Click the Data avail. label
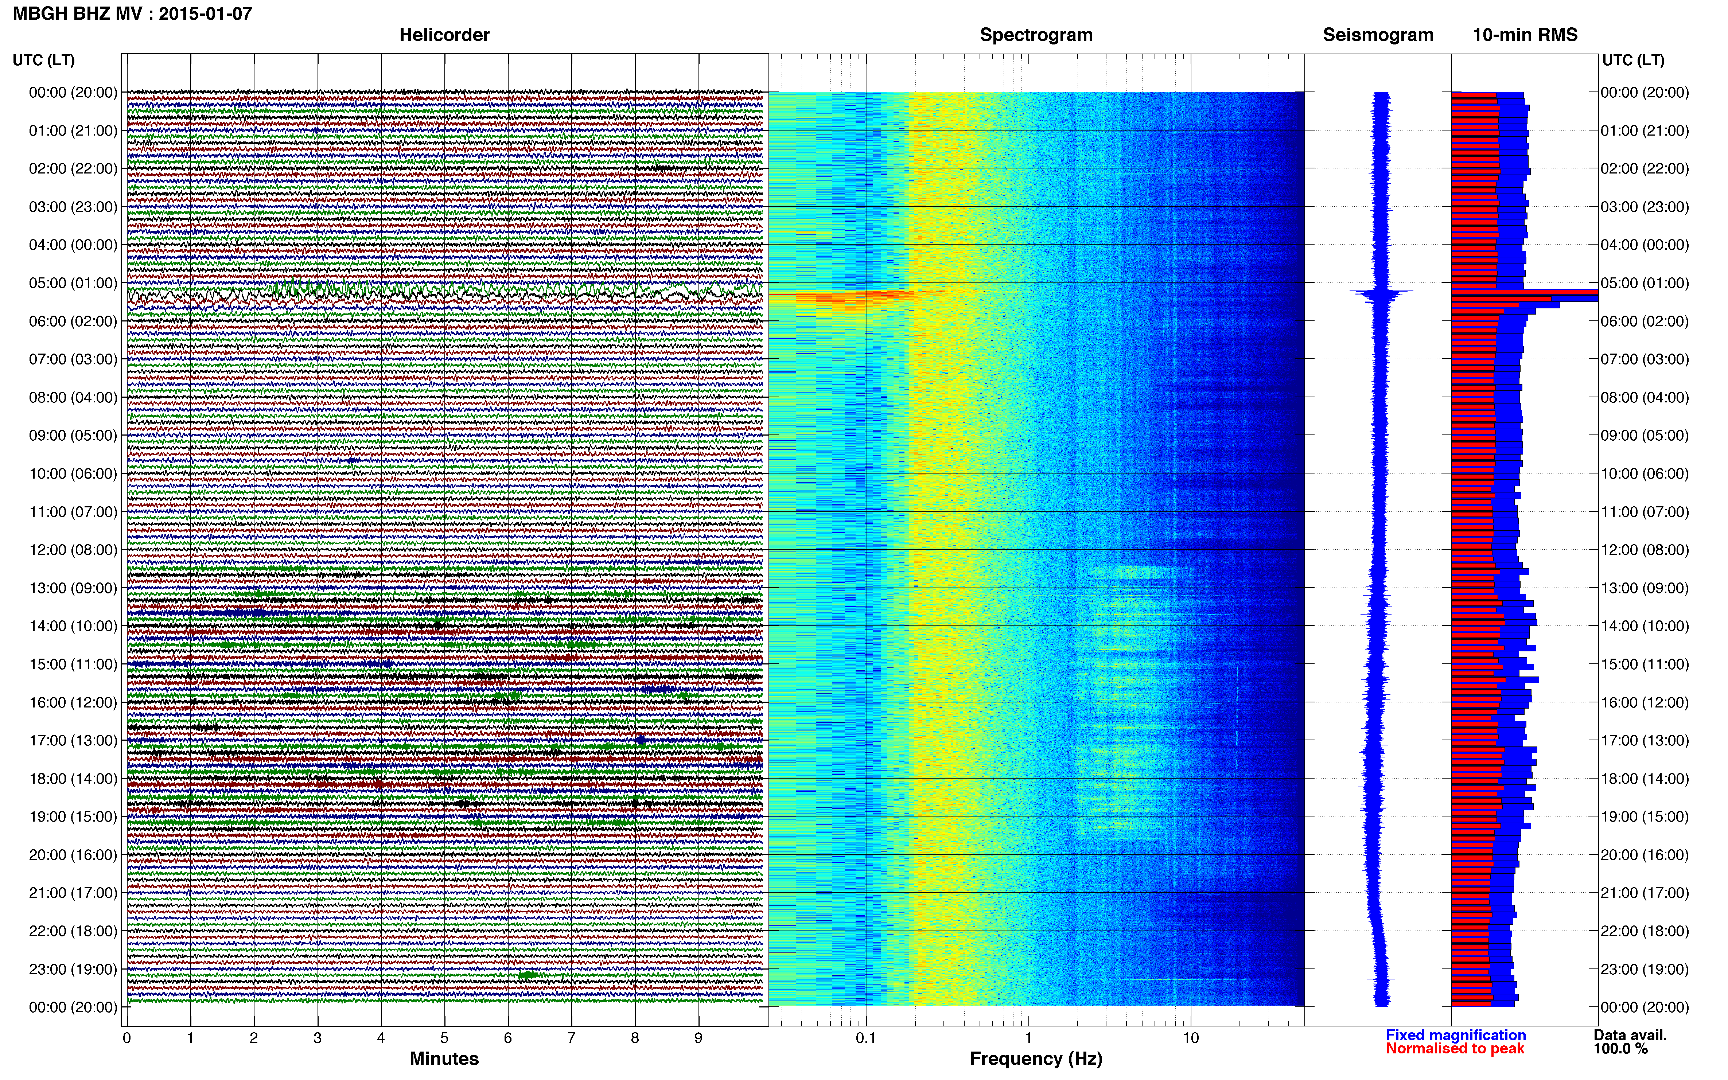 tap(1630, 1035)
